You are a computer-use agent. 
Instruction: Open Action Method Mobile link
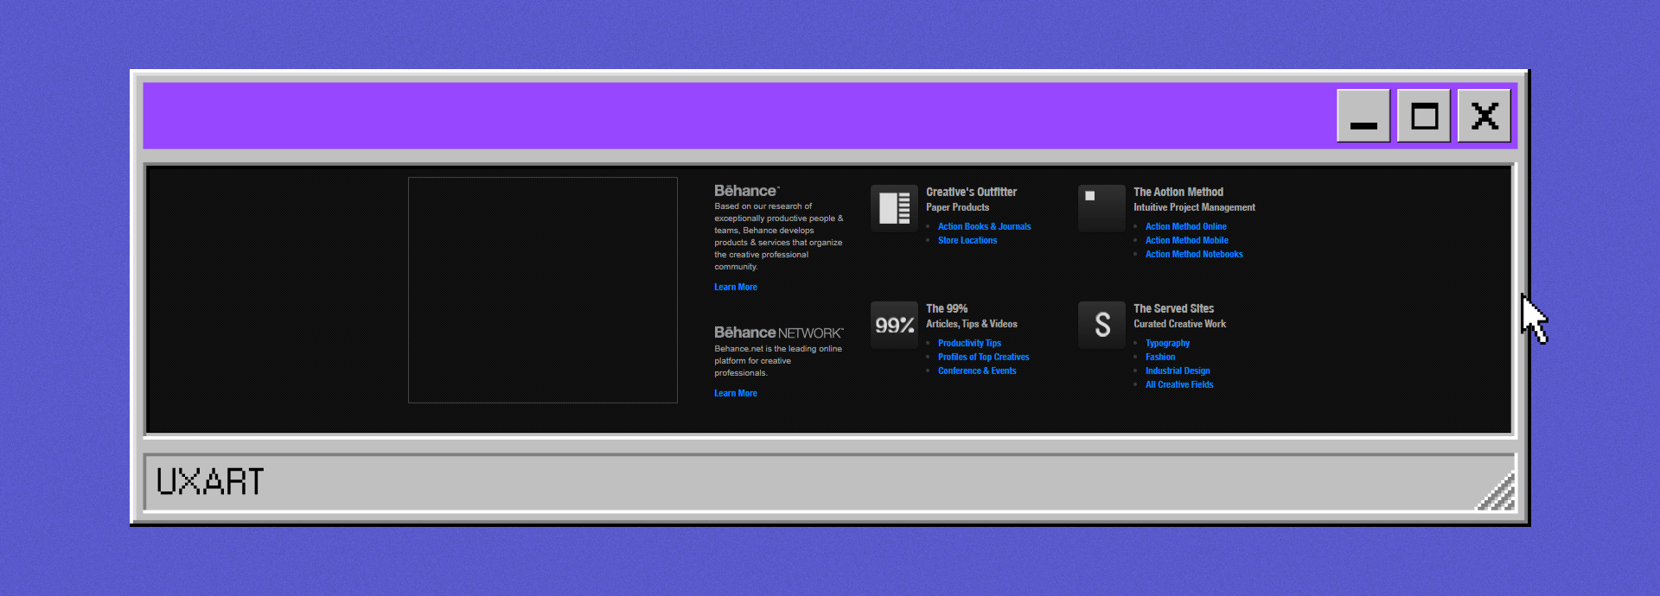[x=1186, y=240]
